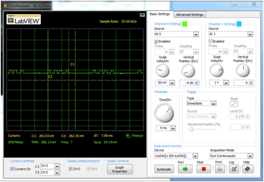Click the Horizontal Position slider handle
264x182 pixels.
[x=192, y=129]
